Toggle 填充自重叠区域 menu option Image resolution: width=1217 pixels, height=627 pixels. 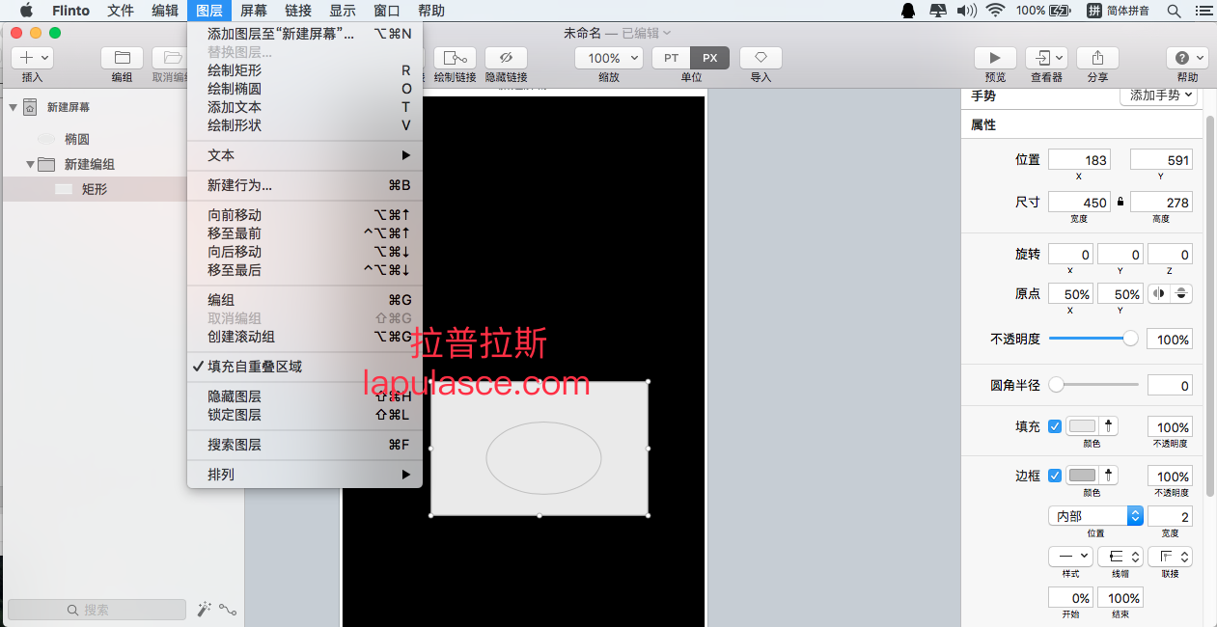pyautogui.click(x=304, y=367)
